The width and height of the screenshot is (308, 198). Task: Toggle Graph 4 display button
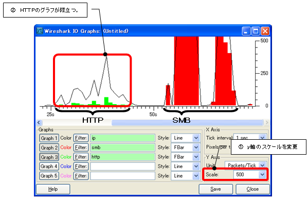(x=49, y=167)
